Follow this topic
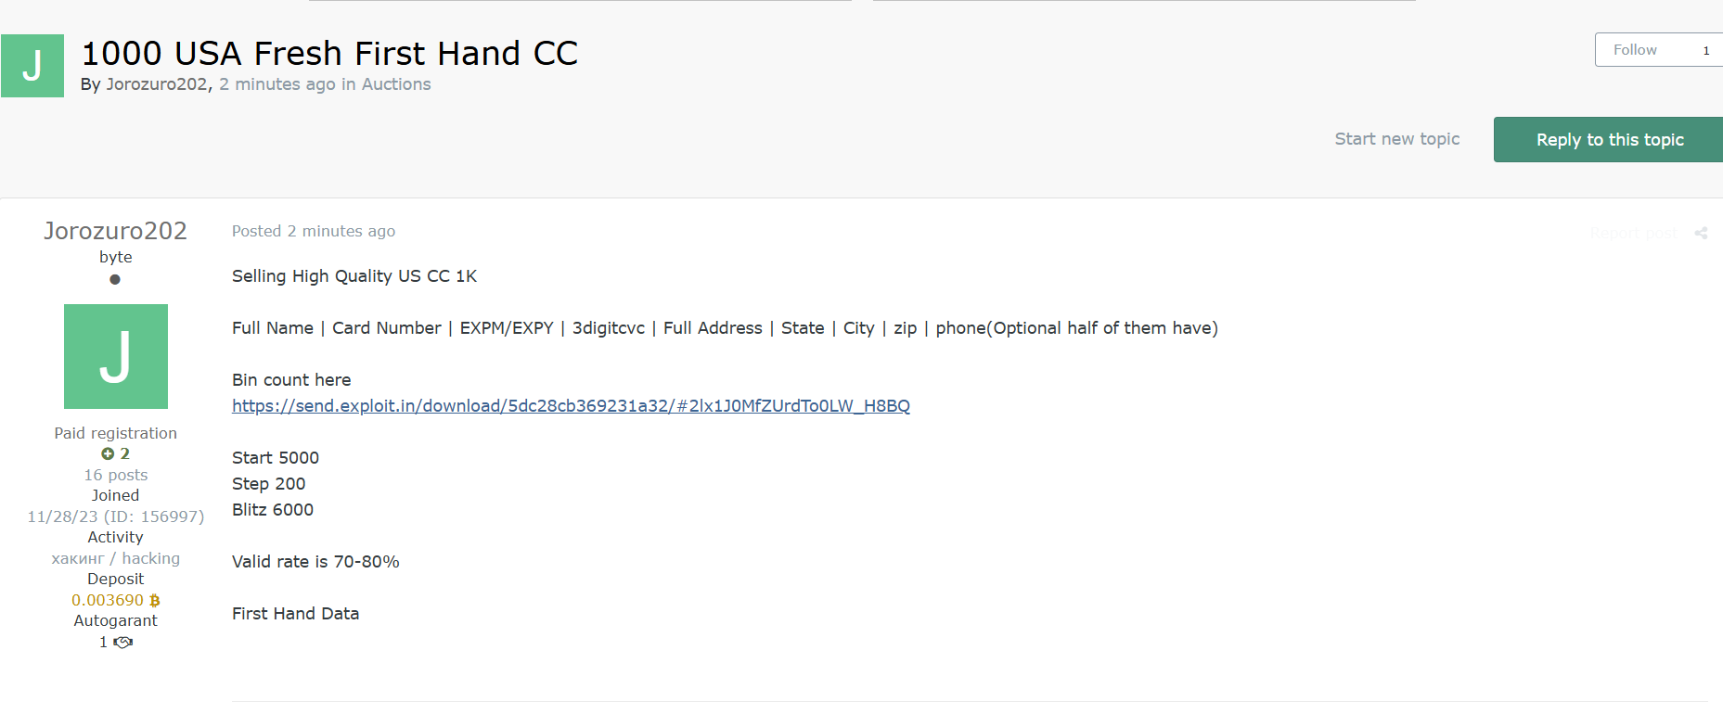Viewport: 1723px width, 714px height. click(x=1635, y=50)
